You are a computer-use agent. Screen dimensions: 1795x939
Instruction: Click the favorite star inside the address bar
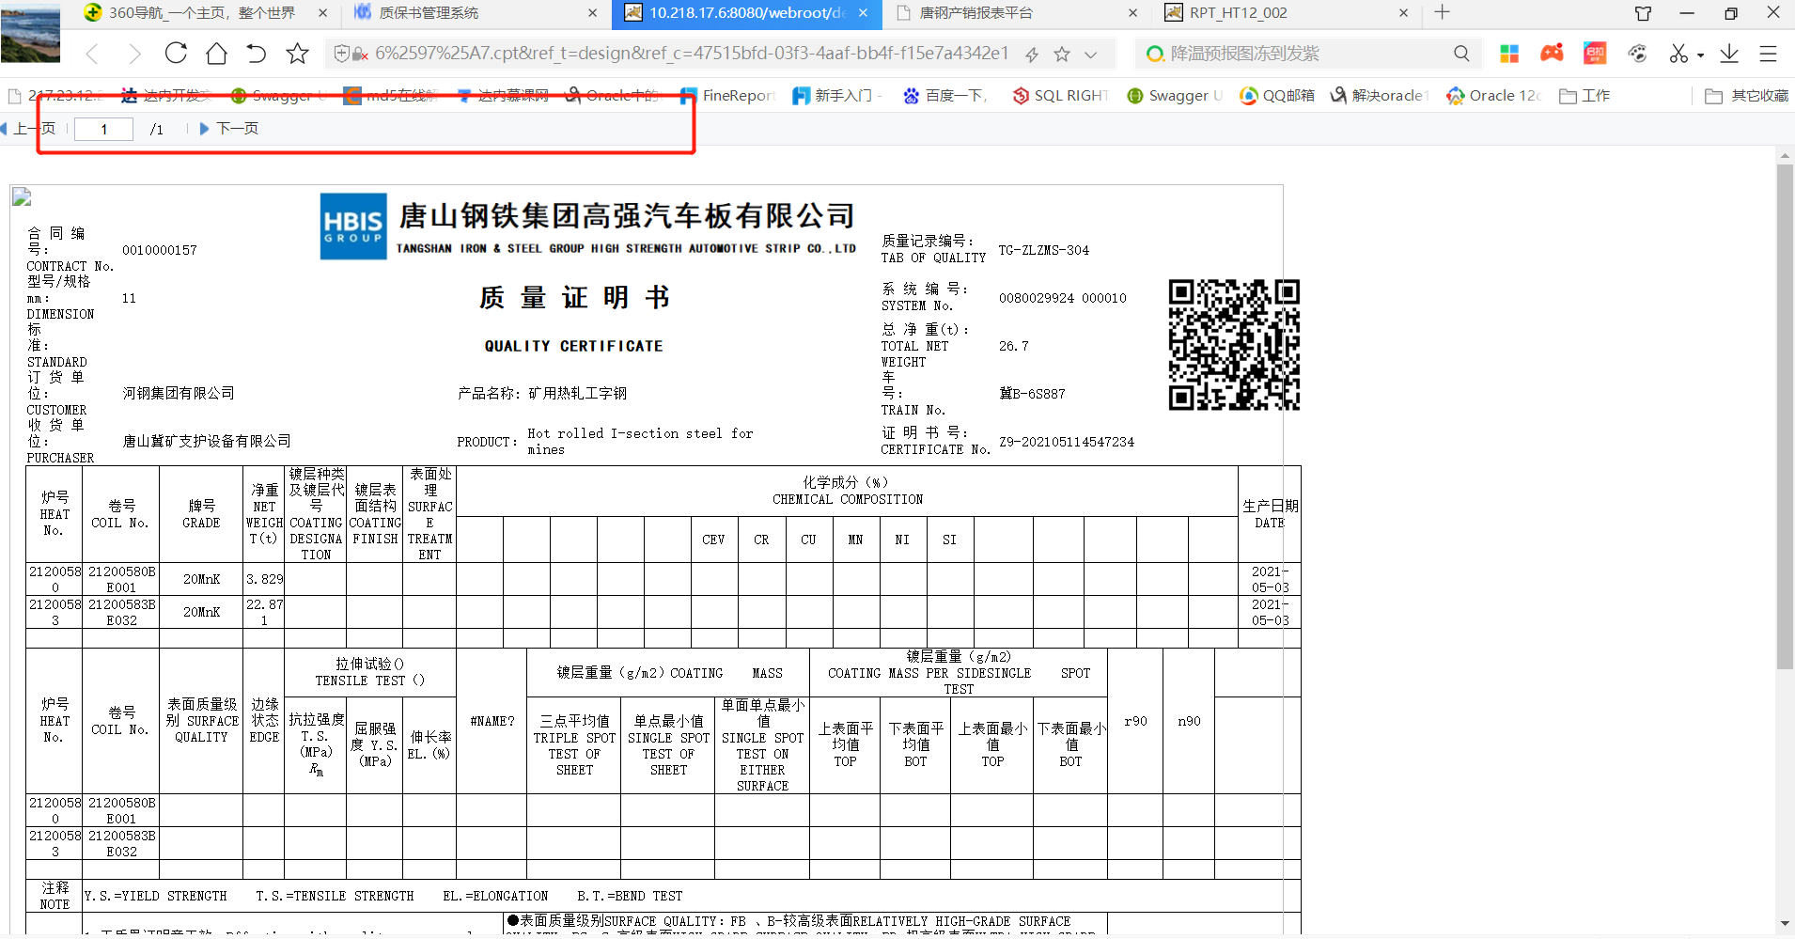1062,55
